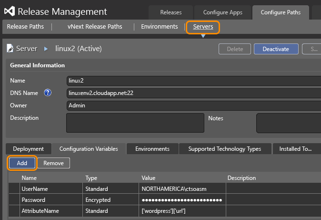321x220 pixels.
Task: Select the Configure Paths tab
Action: pos(281,12)
